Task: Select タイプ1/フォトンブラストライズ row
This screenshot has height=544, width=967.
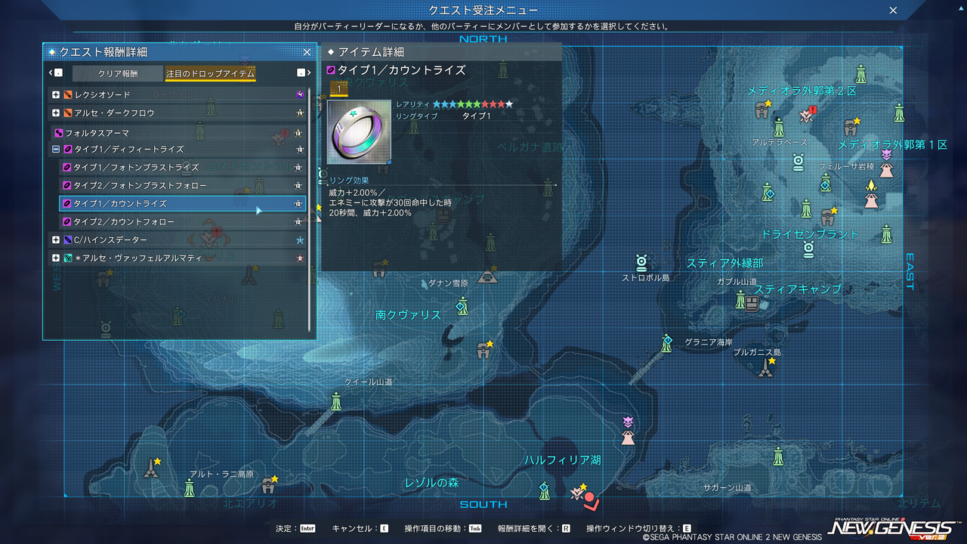Action: pyautogui.click(x=183, y=167)
